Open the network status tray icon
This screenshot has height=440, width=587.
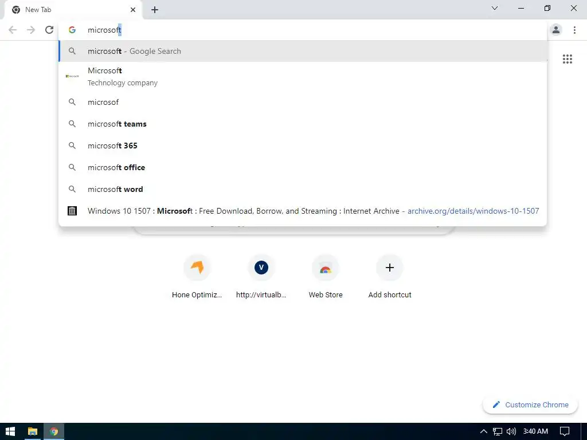(497, 431)
